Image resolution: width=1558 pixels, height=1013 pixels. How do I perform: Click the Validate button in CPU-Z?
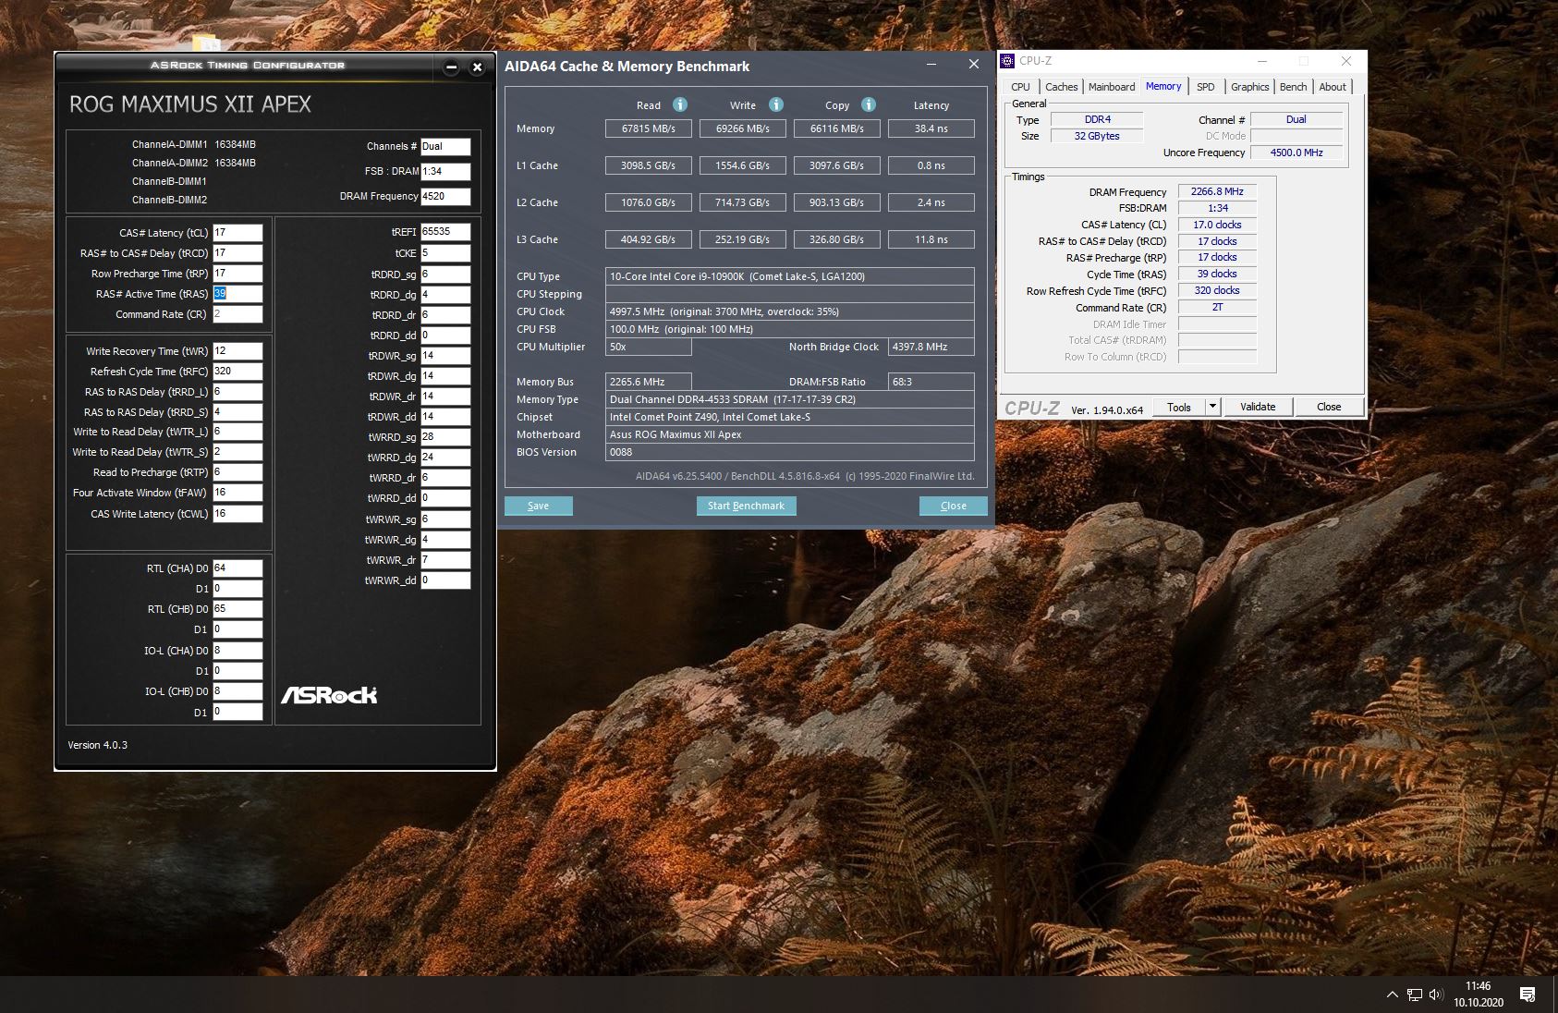pos(1257,407)
